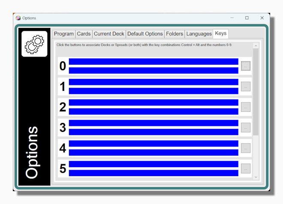Click the lower blue field of key 4

coord(154,153)
